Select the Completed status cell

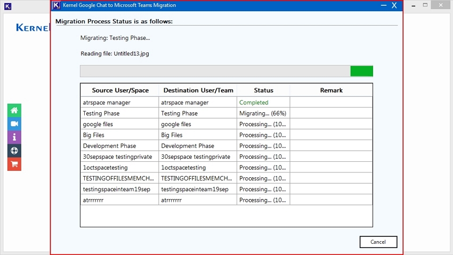pyautogui.click(x=263, y=102)
